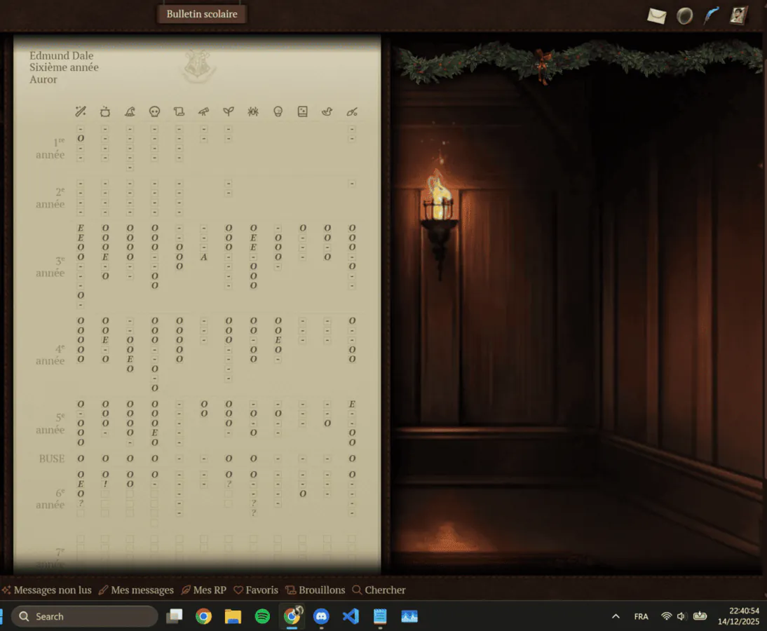Screen dimensions: 767x631
Task: Select the Bulletin scolaire tab
Action: [201, 14]
